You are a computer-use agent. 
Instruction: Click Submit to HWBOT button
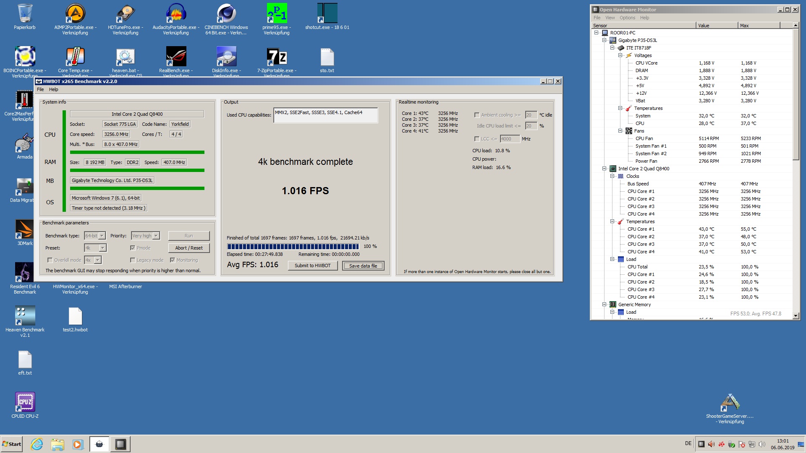[313, 266]
